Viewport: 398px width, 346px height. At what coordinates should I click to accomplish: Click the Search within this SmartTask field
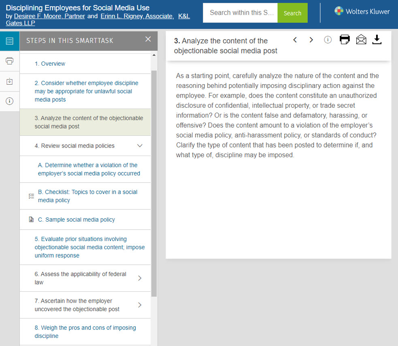(x=241, y=13)
